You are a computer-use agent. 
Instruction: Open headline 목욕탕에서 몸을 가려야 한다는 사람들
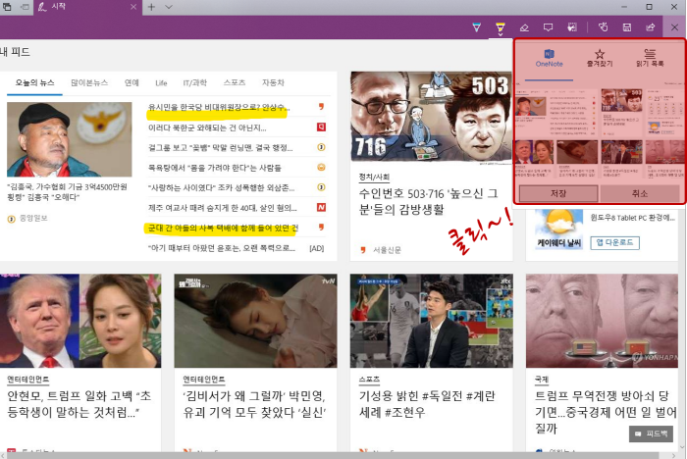pyautogui.click(x=215, y=168)
